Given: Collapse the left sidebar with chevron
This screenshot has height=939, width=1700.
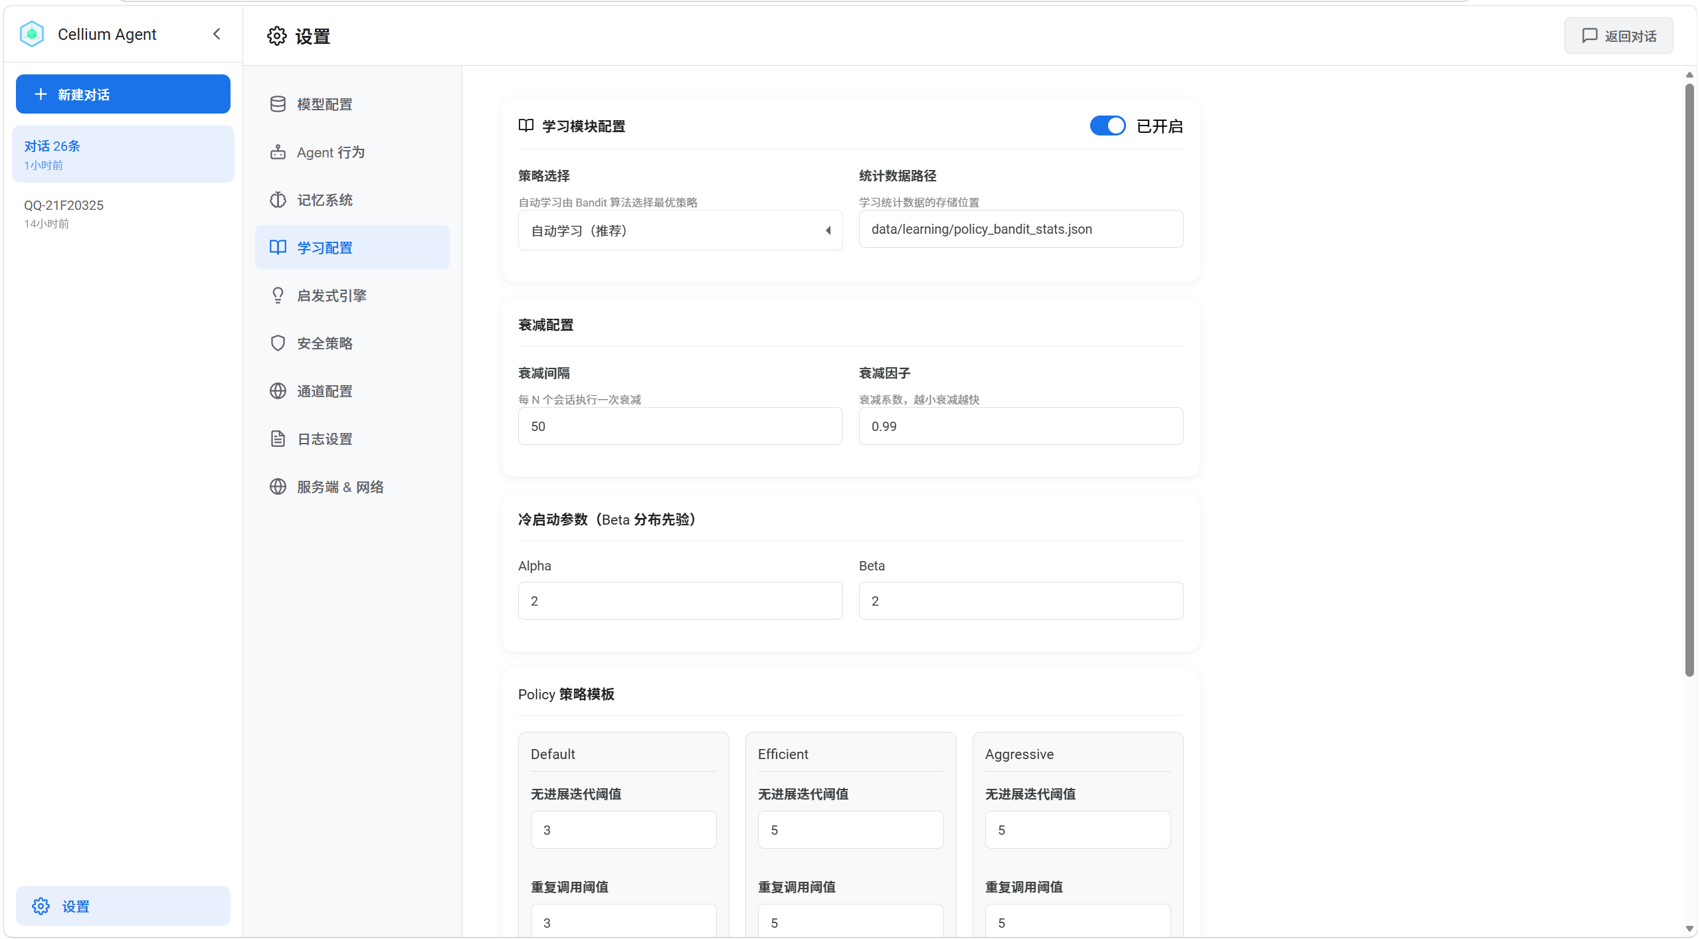Looking at the screenshot, I should pyautogui.click(x=217, y=34).
